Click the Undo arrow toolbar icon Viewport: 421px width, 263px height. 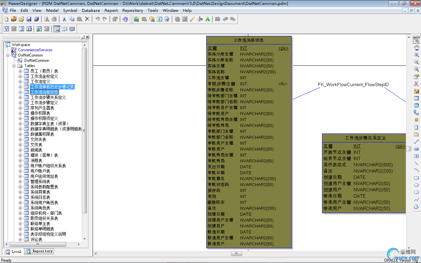[x=97, y=19]
